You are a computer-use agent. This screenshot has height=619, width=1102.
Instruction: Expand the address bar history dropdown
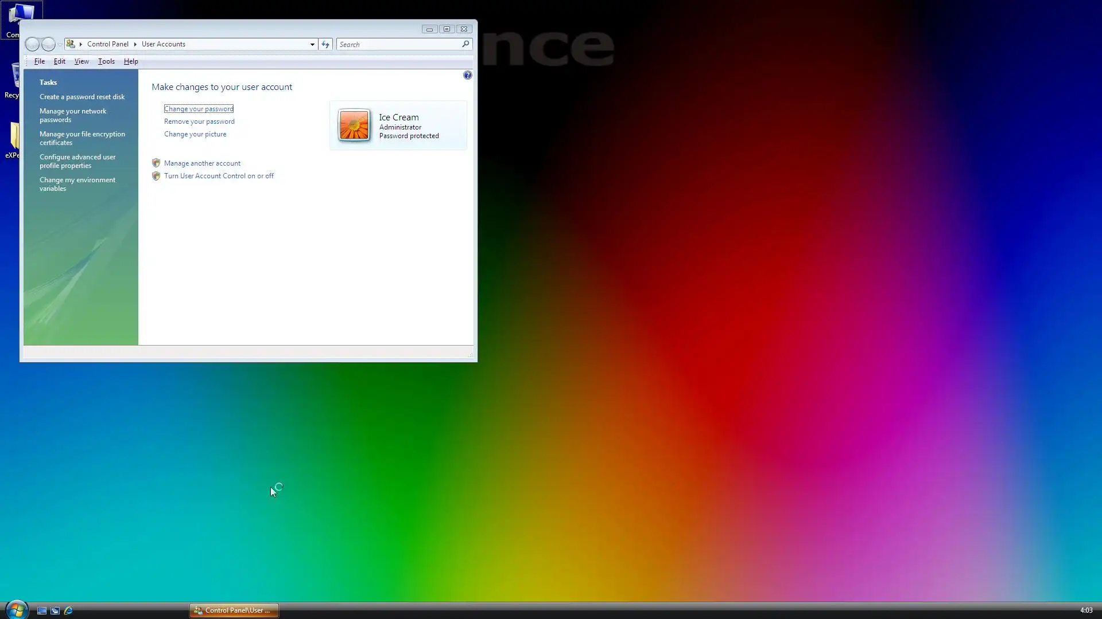tap(312, 44)
